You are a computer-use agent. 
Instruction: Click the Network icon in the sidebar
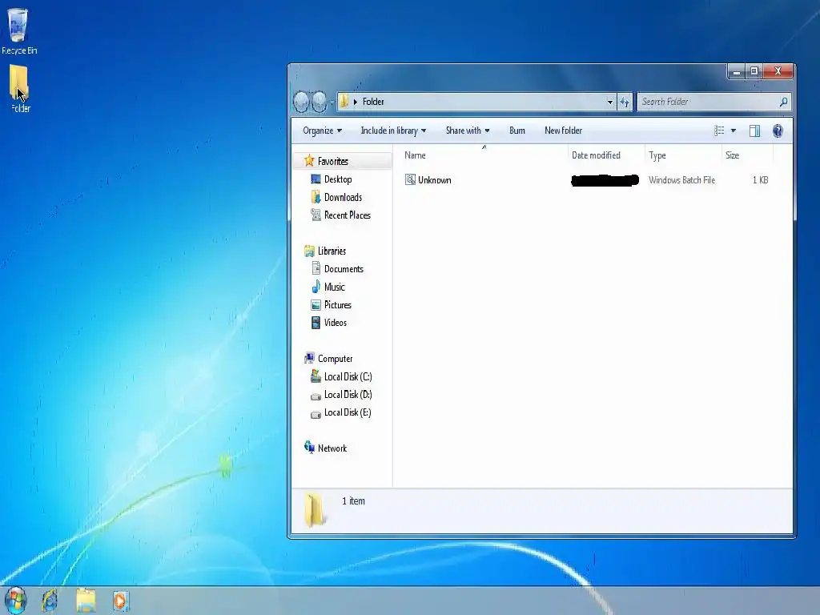pyautogui.click(x=309, y=447)
